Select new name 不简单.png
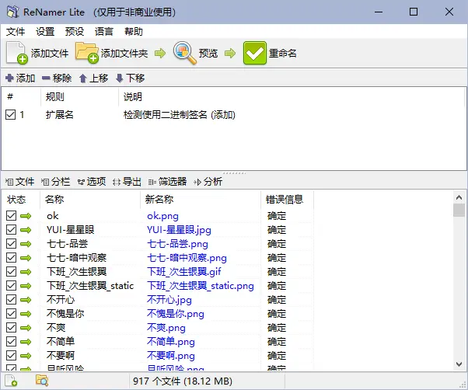Screen dimensions: 468x390 tap(170, 342)
